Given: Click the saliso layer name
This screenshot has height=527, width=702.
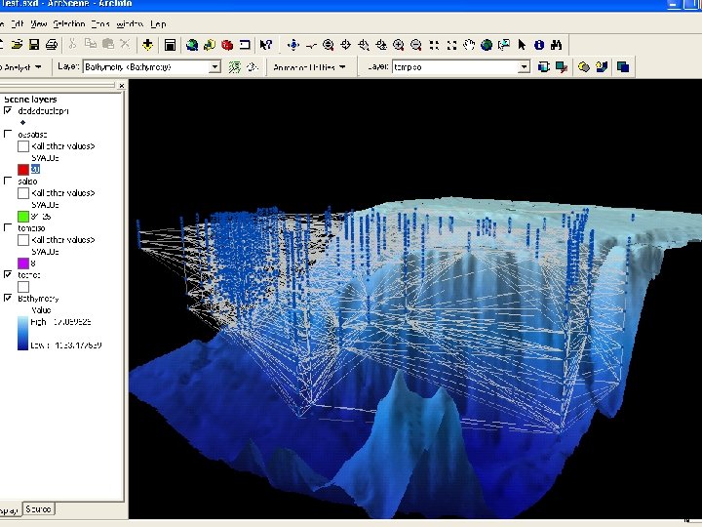Looking at the screenshot, I should [x=27, y=182].
